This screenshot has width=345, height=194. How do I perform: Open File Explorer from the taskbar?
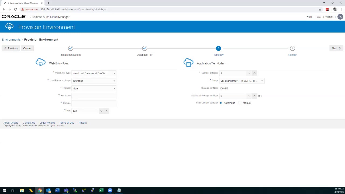coord(22,190)
